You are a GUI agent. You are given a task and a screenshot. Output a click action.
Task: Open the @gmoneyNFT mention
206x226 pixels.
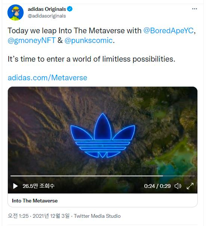coord(32,40)
